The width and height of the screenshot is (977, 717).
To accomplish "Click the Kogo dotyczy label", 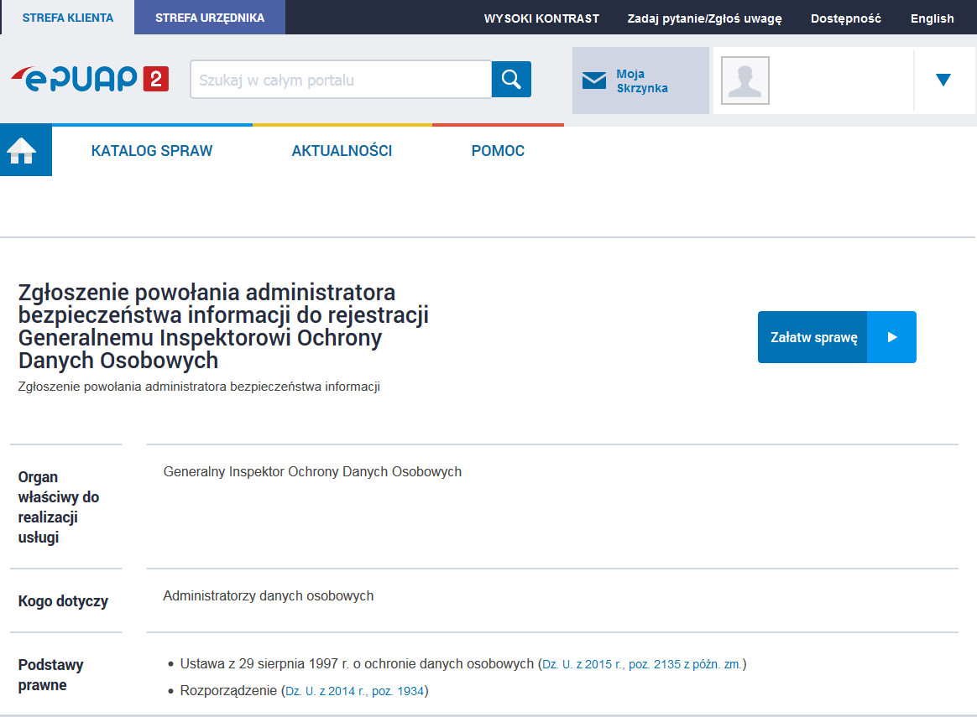I will [x=63, y=600].
